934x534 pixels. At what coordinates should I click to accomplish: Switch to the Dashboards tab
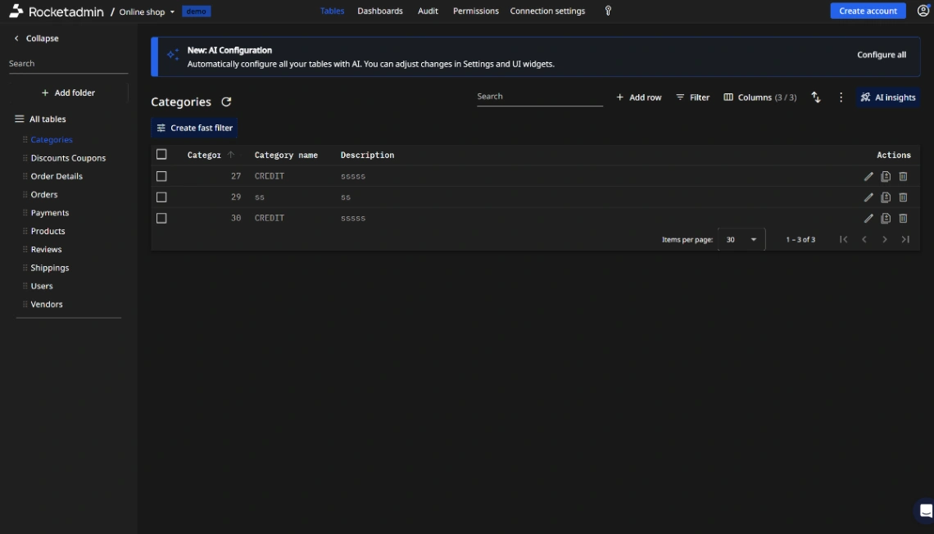(378, 11)
